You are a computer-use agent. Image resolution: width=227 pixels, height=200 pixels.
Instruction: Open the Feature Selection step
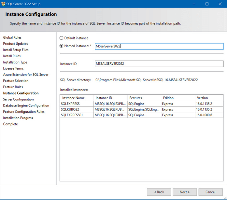(x=16, y=81)
